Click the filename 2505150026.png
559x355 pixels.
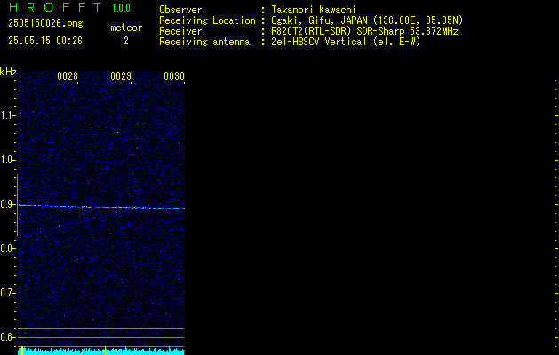[x=45, y=23]
